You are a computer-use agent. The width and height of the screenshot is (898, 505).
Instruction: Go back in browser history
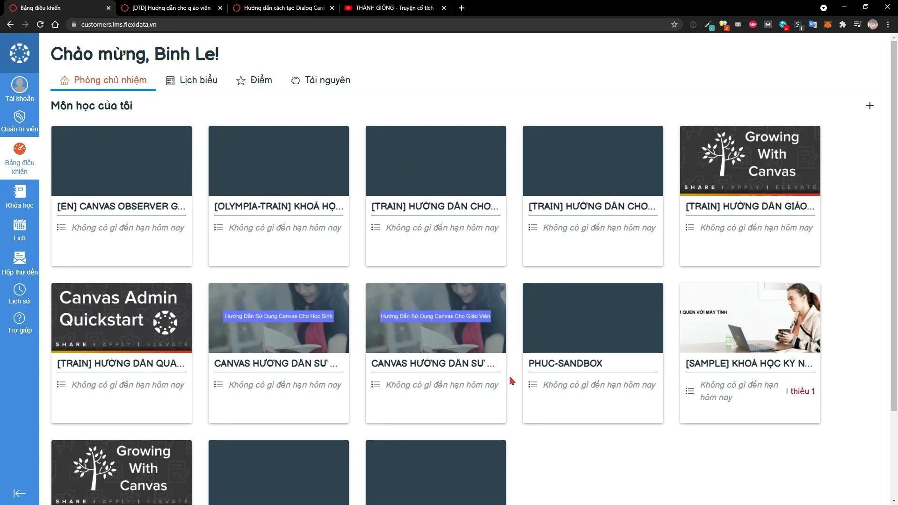(x=10, y=24)
